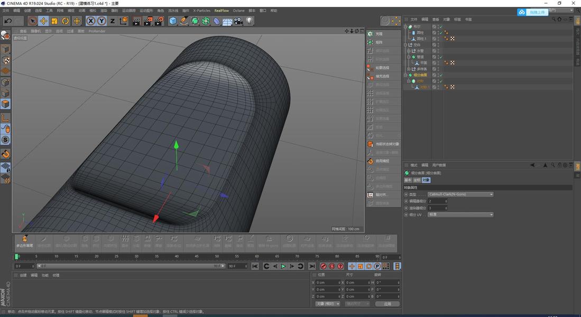The height and width of the screenshot is (317, 581).
Task: Click frame 45 on the timeline ruler
Action: 197,257
